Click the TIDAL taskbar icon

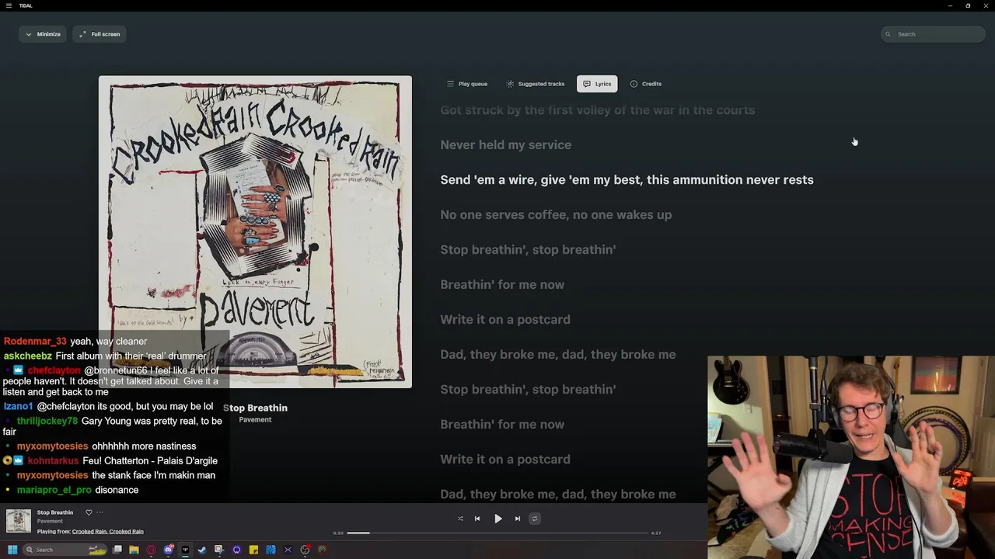[185, 550]
